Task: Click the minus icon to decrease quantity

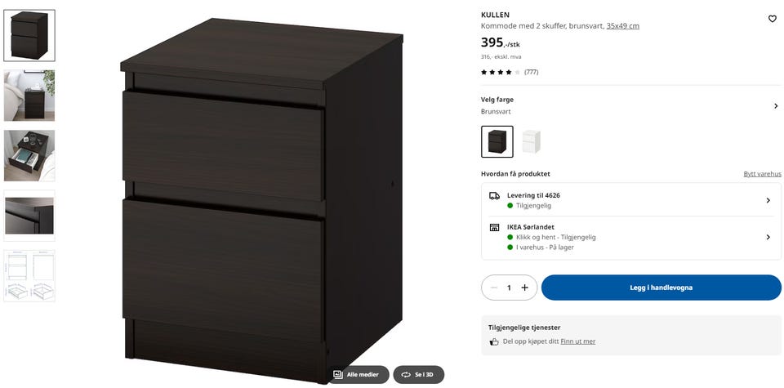Action: pos(494,288)
